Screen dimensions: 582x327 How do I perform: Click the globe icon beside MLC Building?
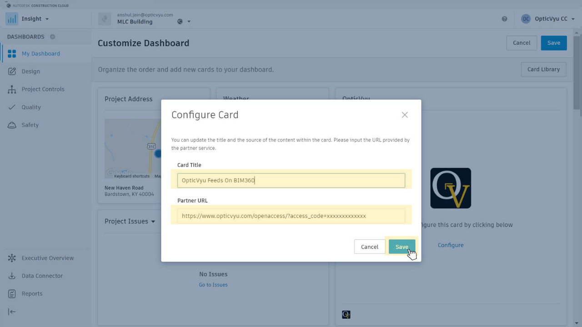(x=180, y=21)
